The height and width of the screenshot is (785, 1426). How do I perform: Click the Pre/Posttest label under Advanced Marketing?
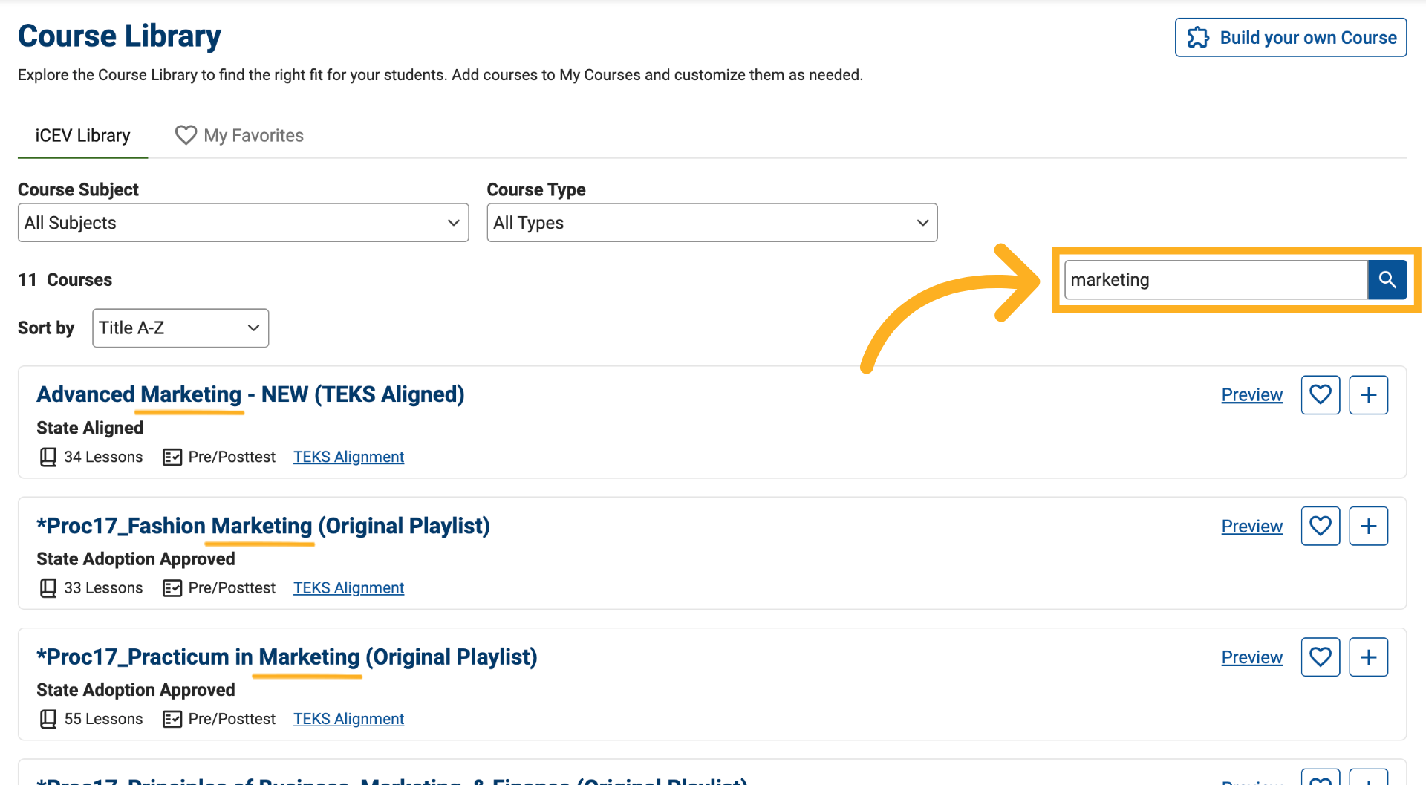click(x=232, y=457)
